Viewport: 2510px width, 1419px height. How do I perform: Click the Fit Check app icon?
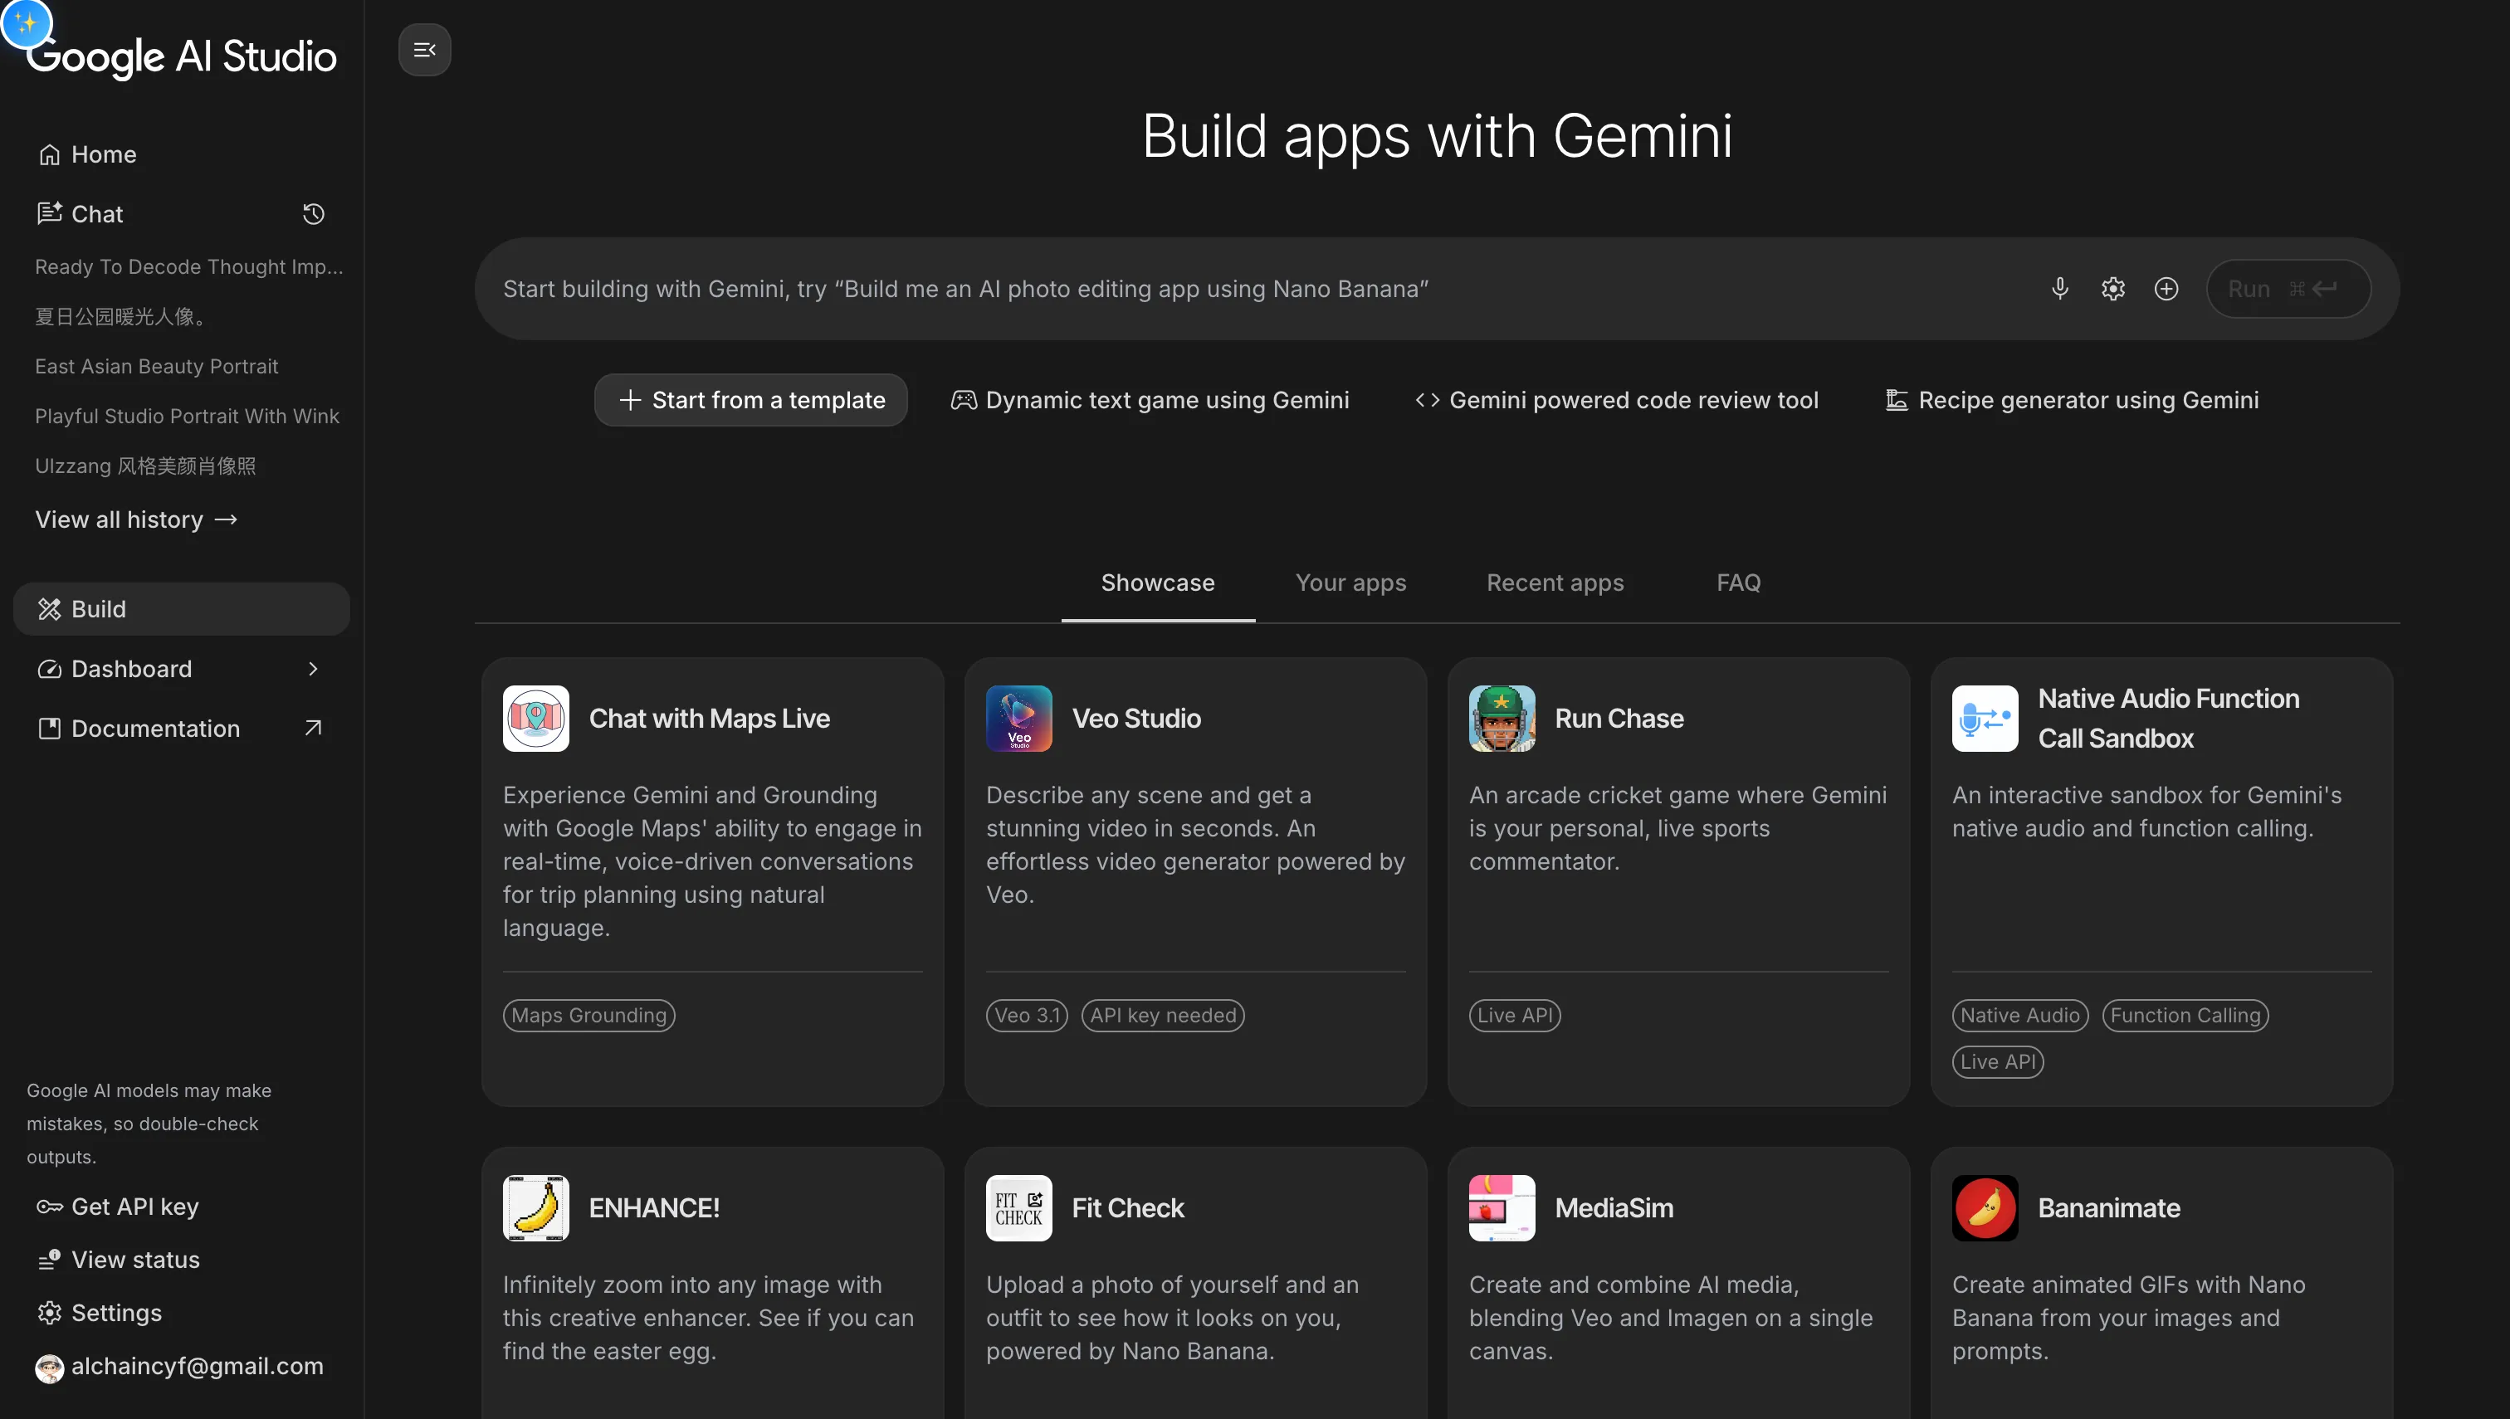pyautogui.click(x=1018, y=1207)
